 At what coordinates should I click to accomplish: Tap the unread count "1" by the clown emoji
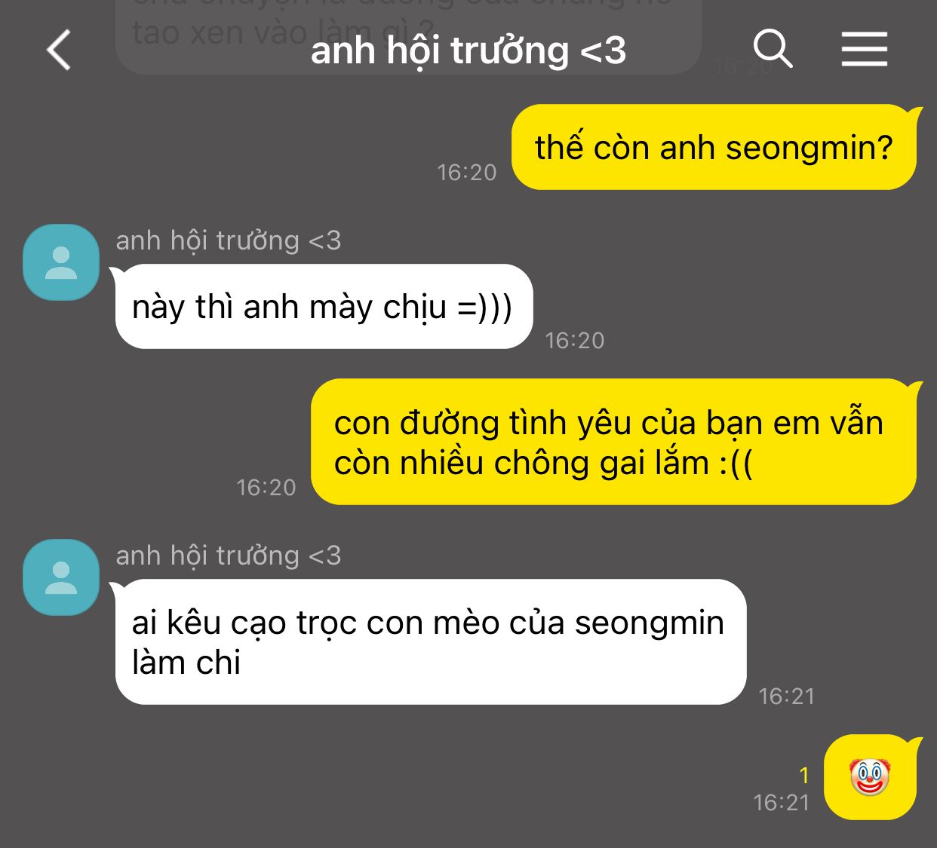[804, 775]
